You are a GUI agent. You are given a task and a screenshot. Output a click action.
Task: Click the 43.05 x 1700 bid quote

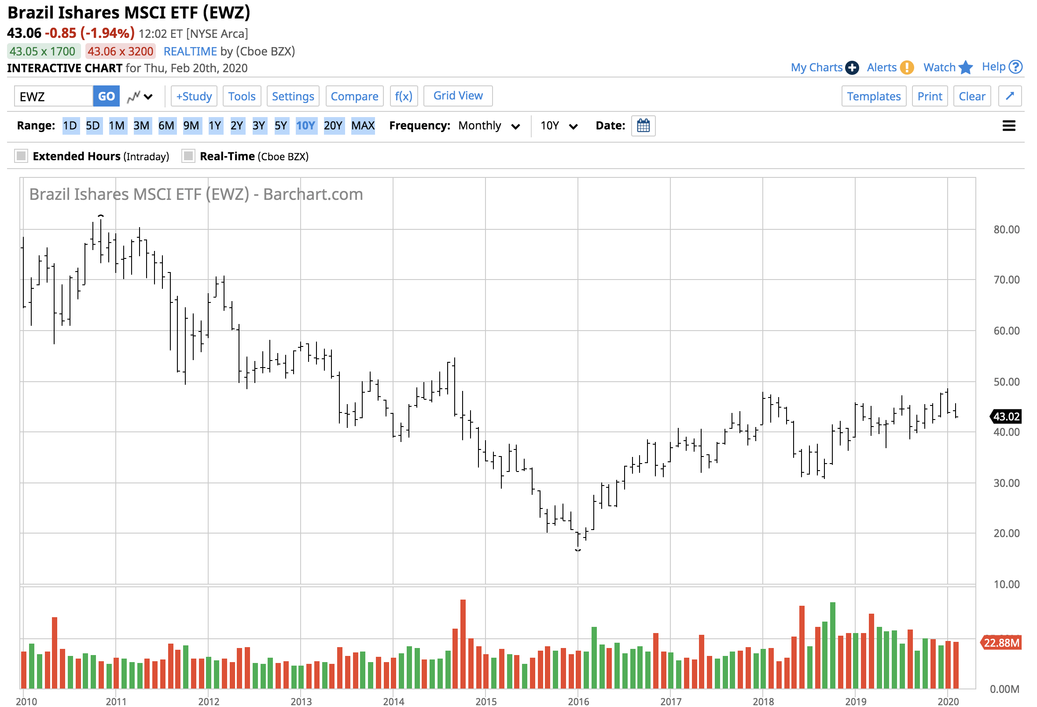pos(43,52)
